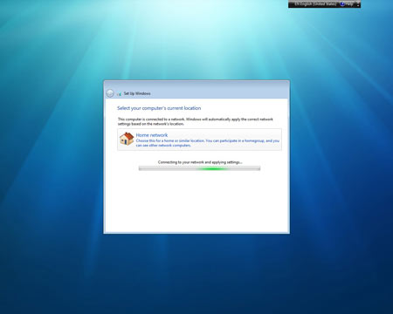Open the EN English (United States) language bar
The width and height of the screenshot is (393, 314).
click(x=315, y=4)
